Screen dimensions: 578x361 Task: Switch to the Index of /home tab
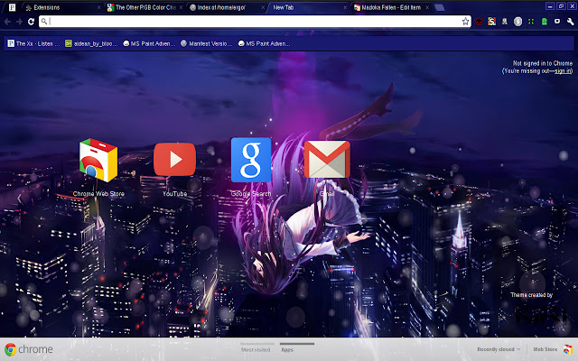(227, 7)
